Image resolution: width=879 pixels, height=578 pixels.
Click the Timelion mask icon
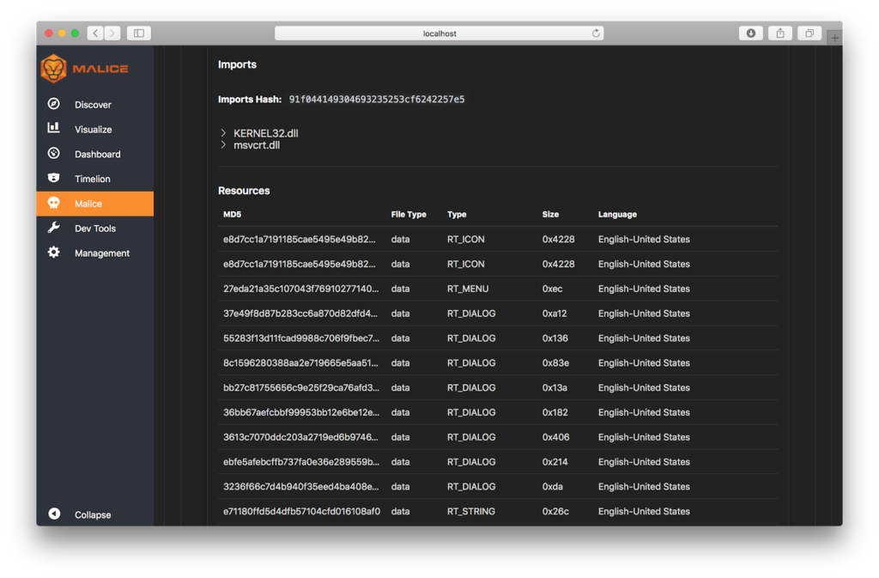[54, 178]
